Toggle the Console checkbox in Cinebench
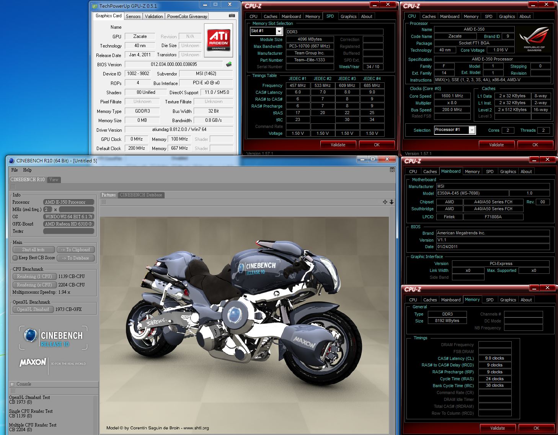This screenshot has height=435, width=558. [12, 384]
